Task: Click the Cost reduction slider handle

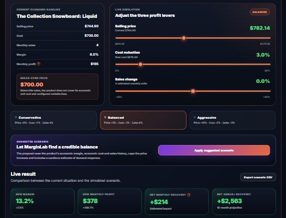Action: click(x=140, y=64)
